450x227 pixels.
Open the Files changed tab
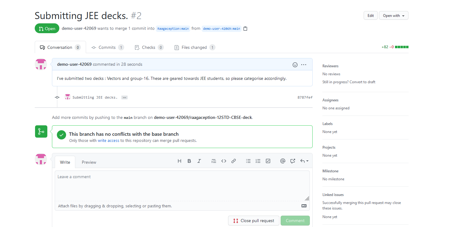tap(195, 47)
